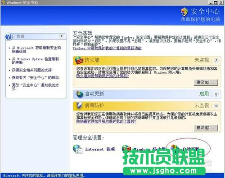Click the 启用 status of 自动更新
Viewport: 225px width, 178px height.
tap(204, 94)
